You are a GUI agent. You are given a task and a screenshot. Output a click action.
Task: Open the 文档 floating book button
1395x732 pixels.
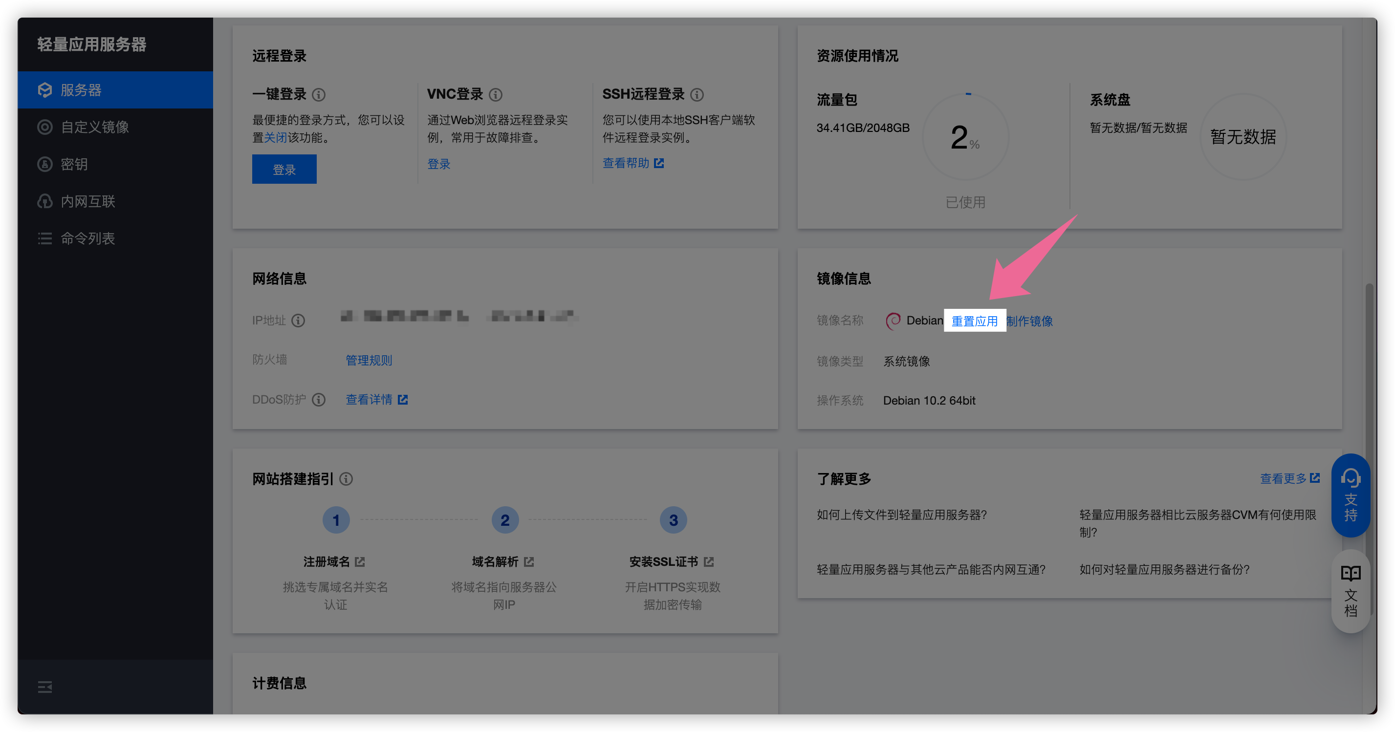pos(1351,591)
